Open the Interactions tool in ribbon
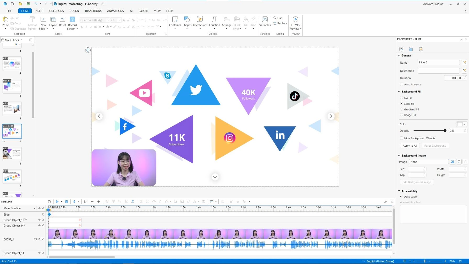 [200, 20]
